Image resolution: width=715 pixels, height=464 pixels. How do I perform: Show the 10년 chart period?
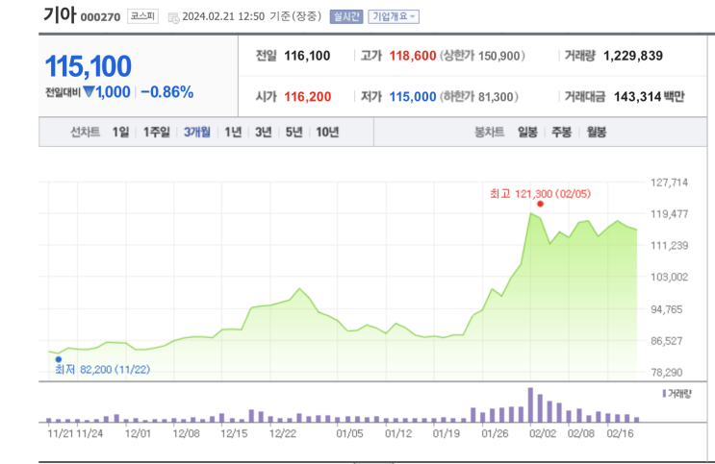pos(327,132)
